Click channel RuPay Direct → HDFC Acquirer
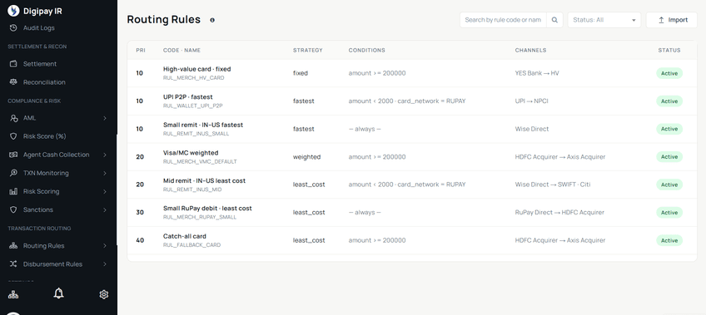Viewport: 706px width, 315px height. (x=559, y=212)
